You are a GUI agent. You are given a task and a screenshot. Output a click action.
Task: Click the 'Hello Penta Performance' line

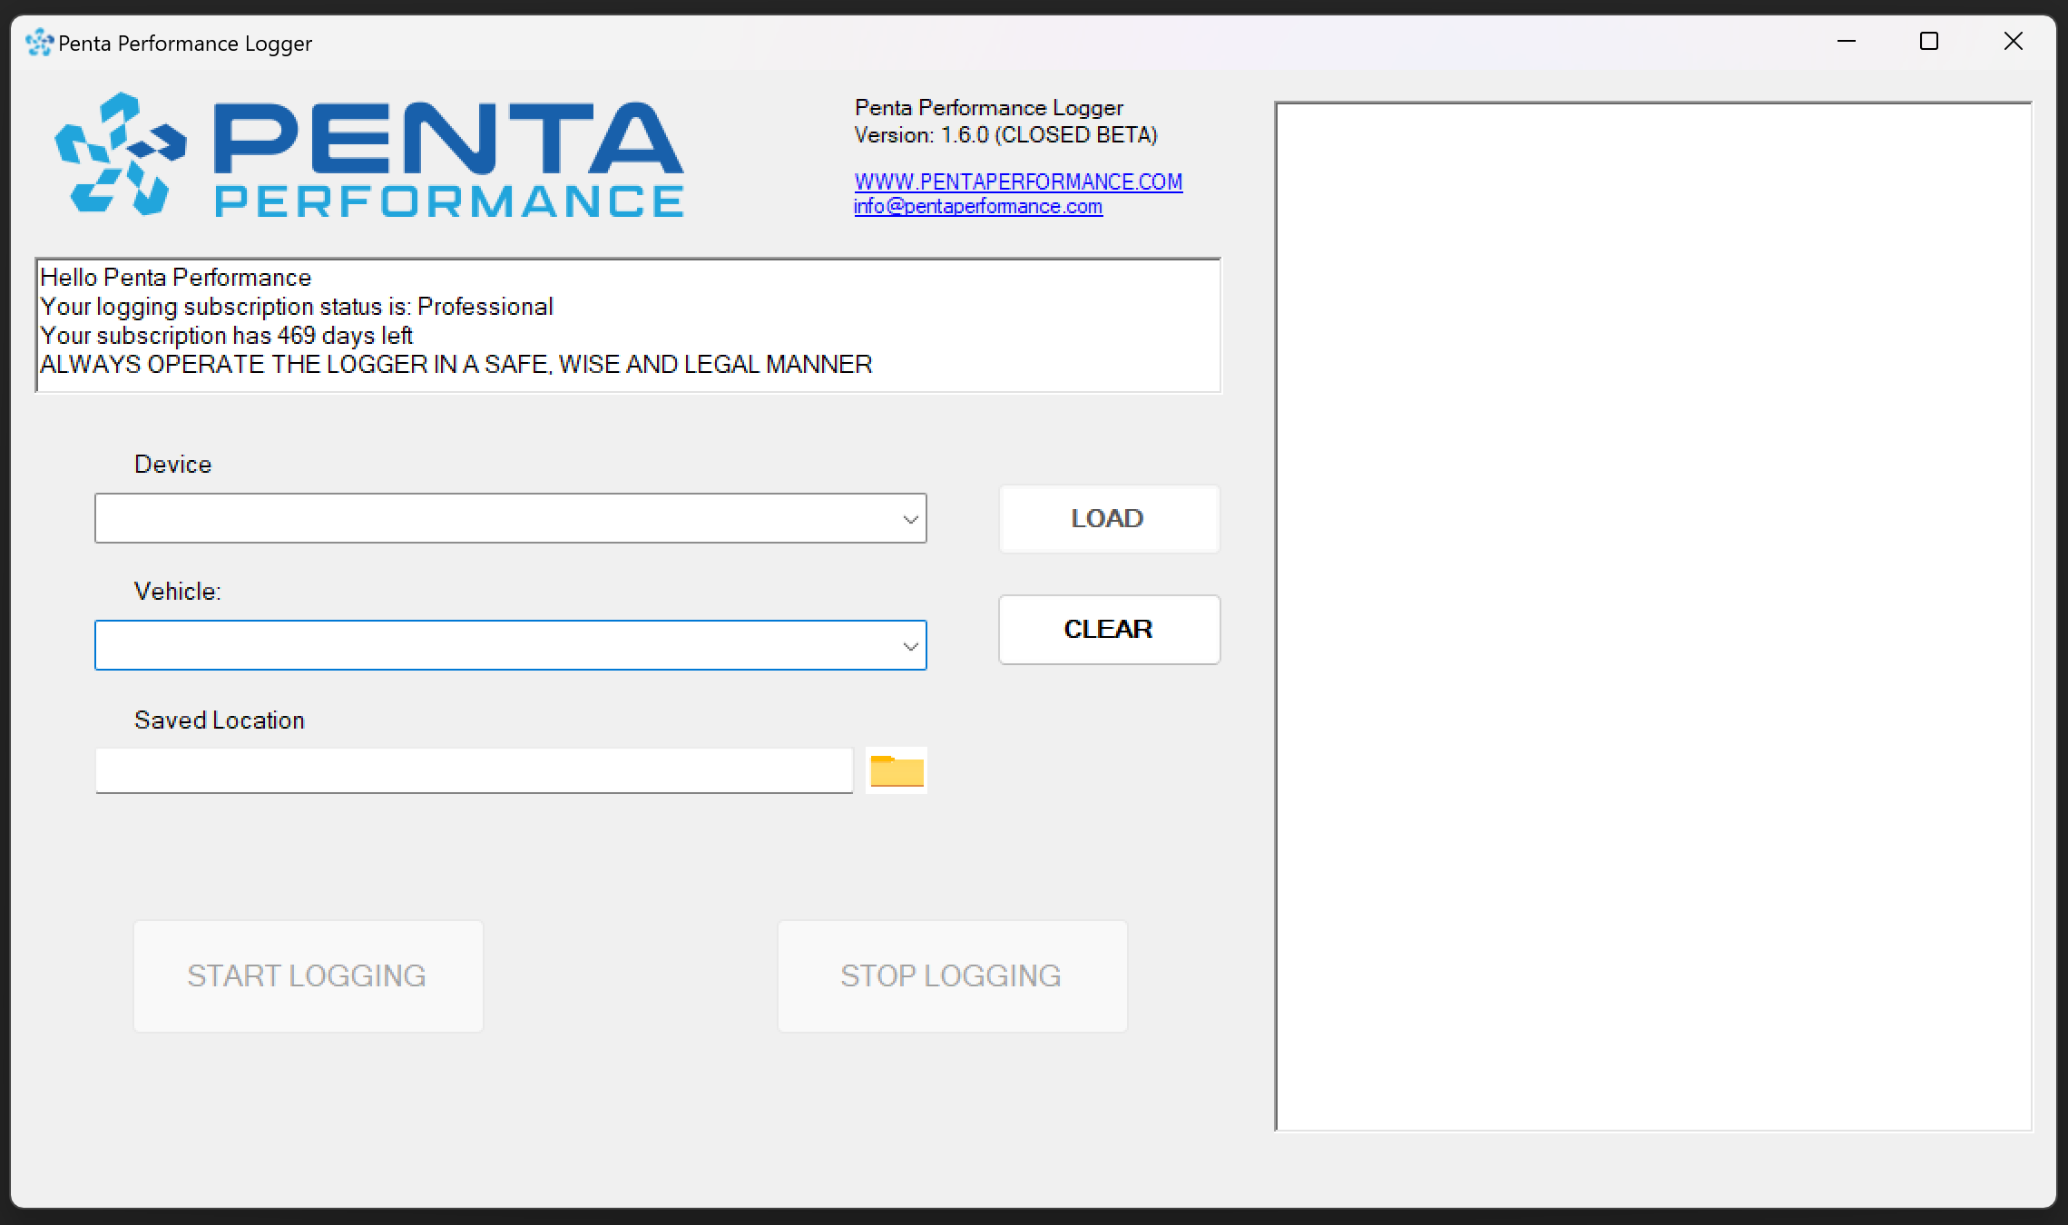[x=176, y=278]
